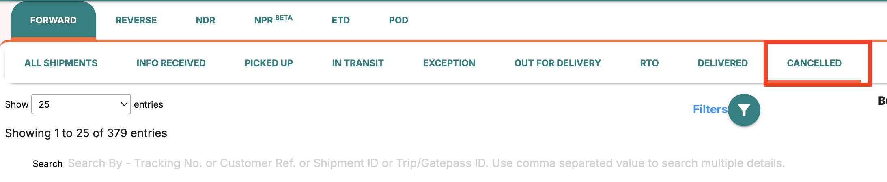
Task: Click the Filters link text
Action: [710, 109]
